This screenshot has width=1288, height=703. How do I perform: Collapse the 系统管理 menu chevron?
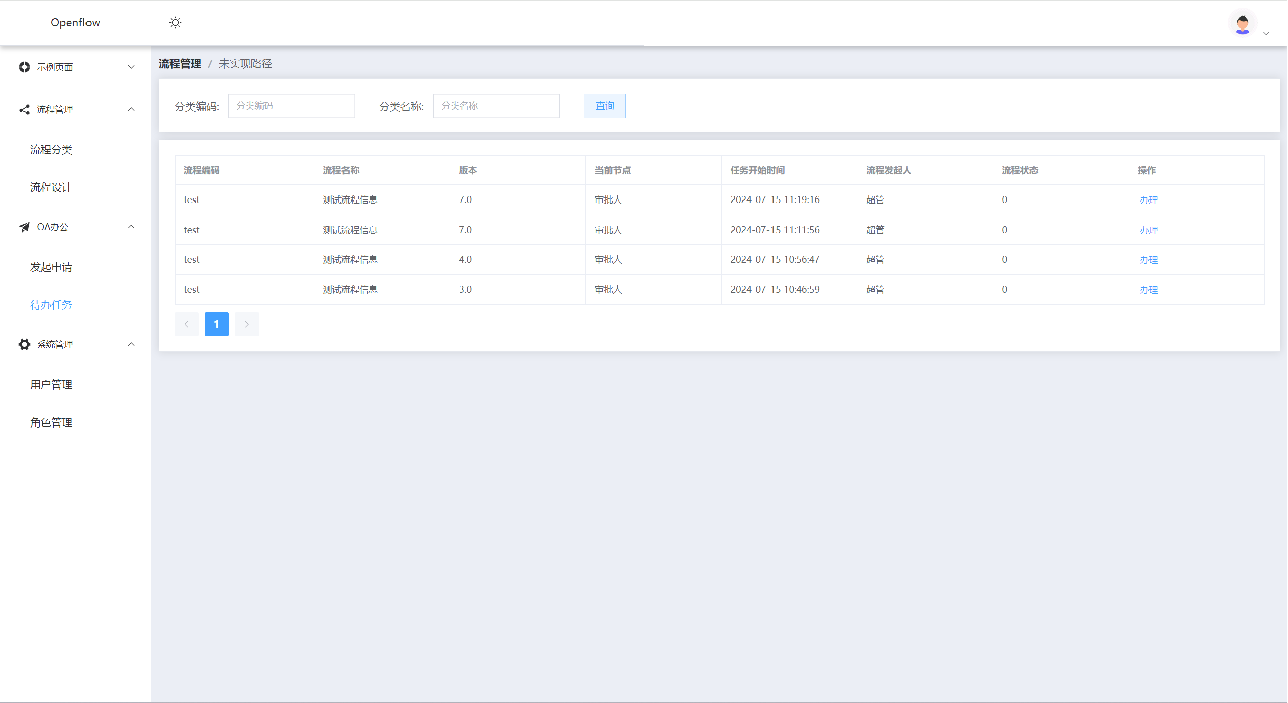click(x=131, y=344)
